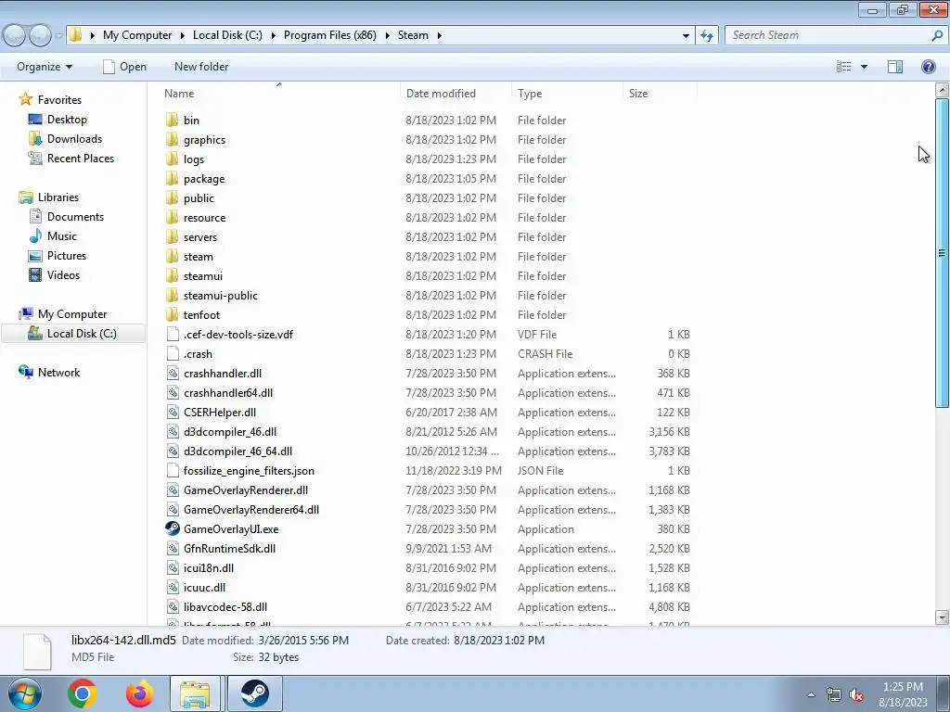Sort by the Size column header
Image resolution: width=950 pixels, height=712 pixels.
tap(660, 94)
